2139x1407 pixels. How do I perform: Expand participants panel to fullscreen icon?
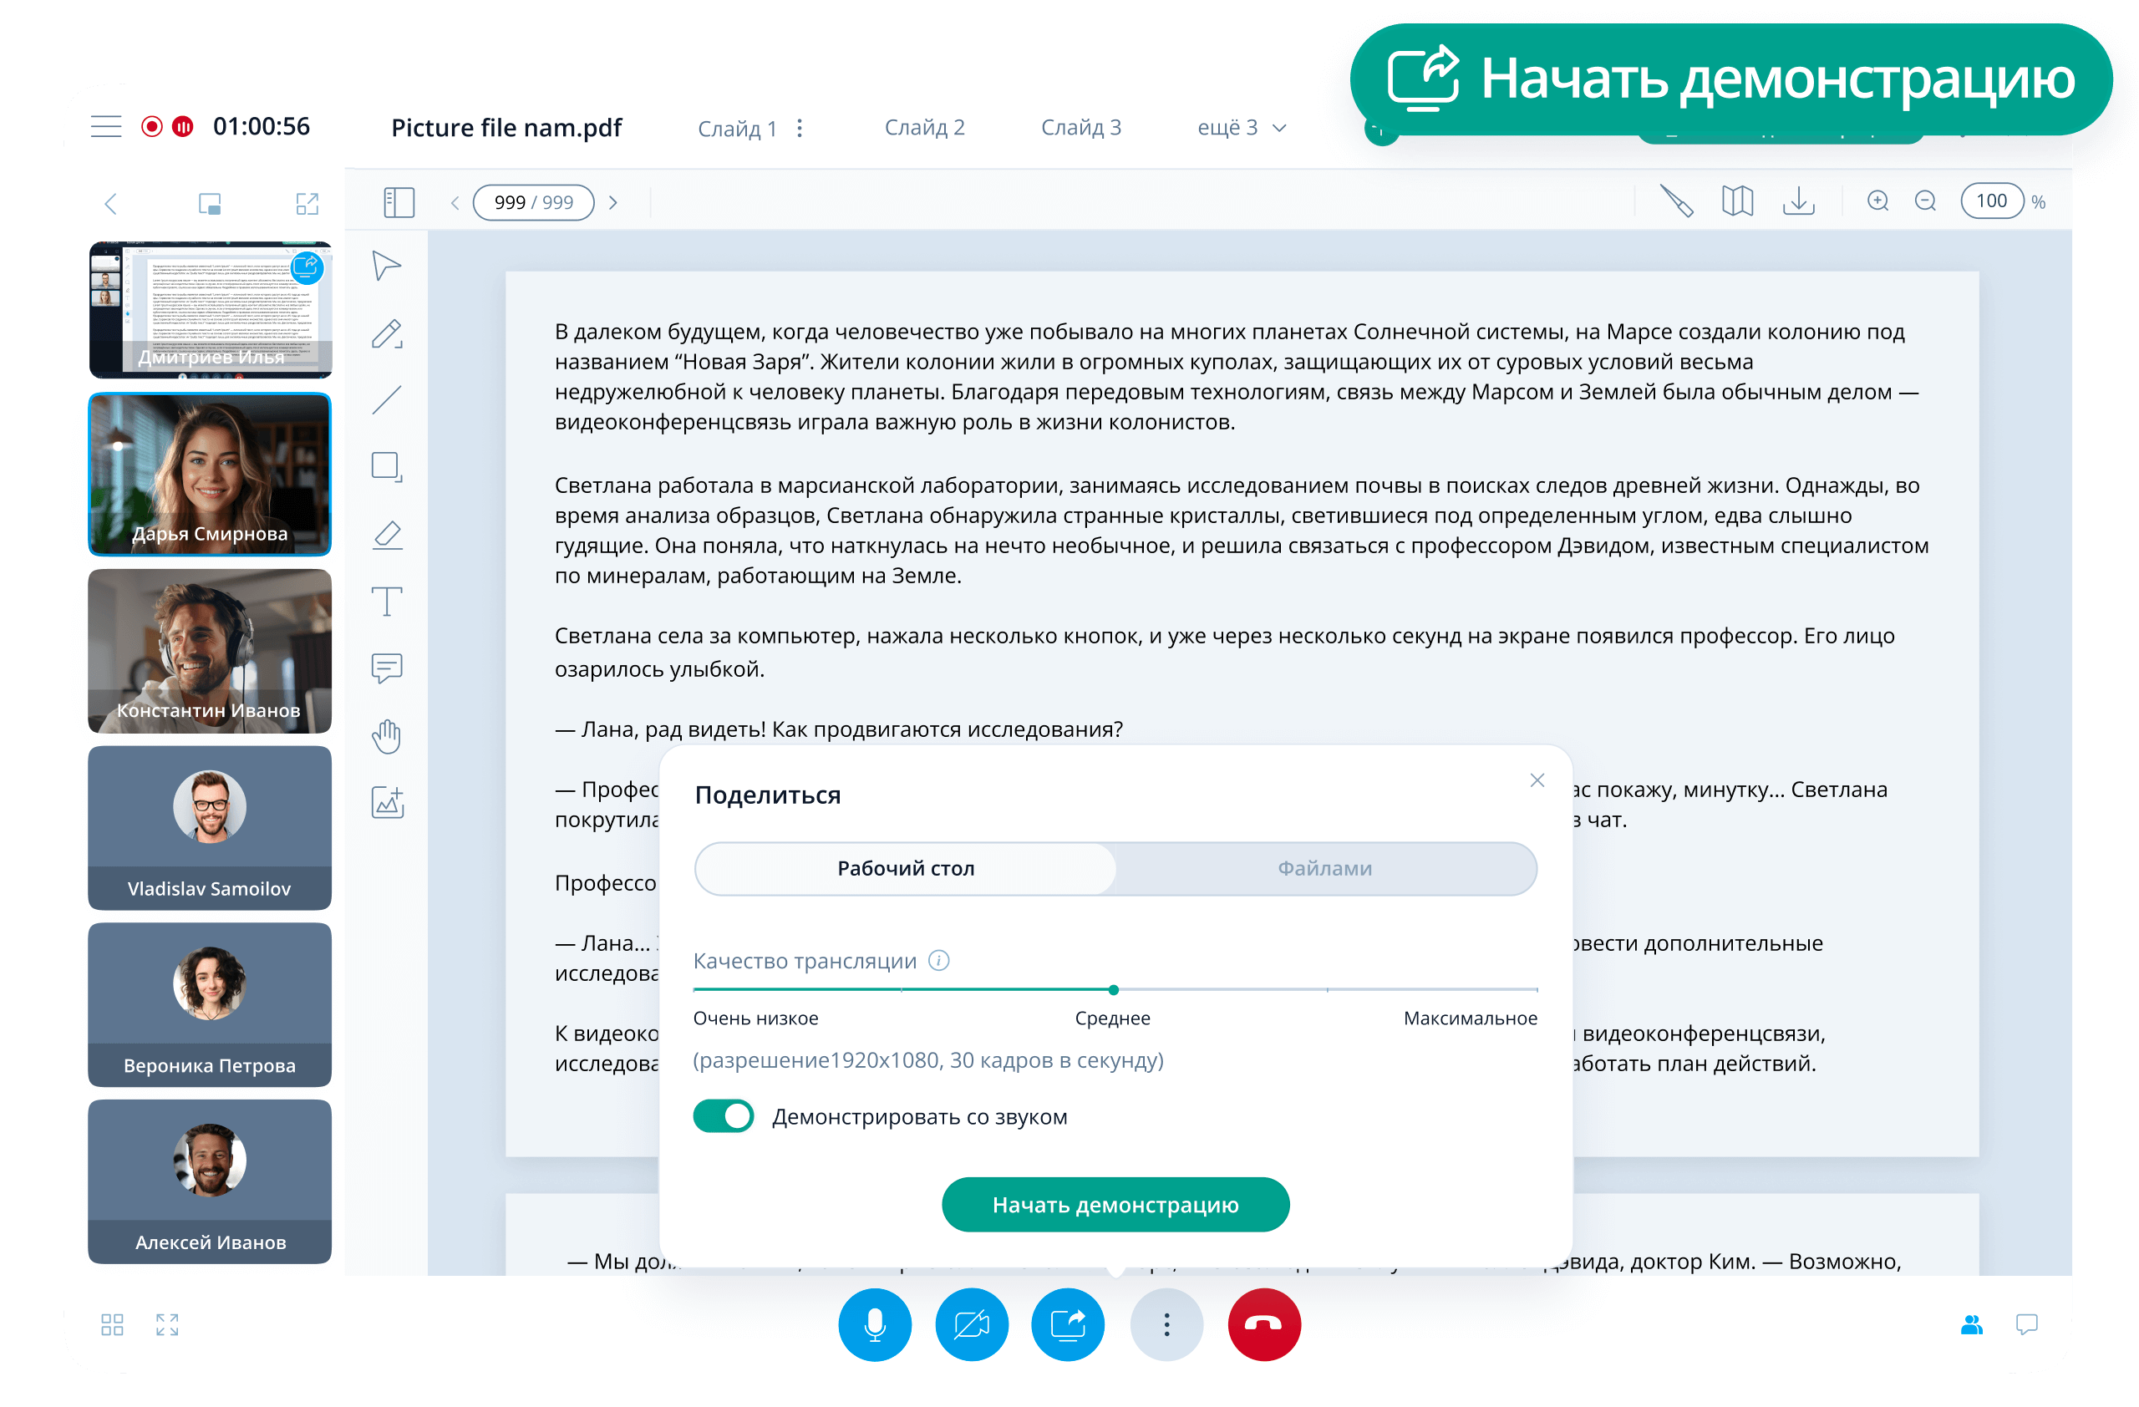click(307, 204)
